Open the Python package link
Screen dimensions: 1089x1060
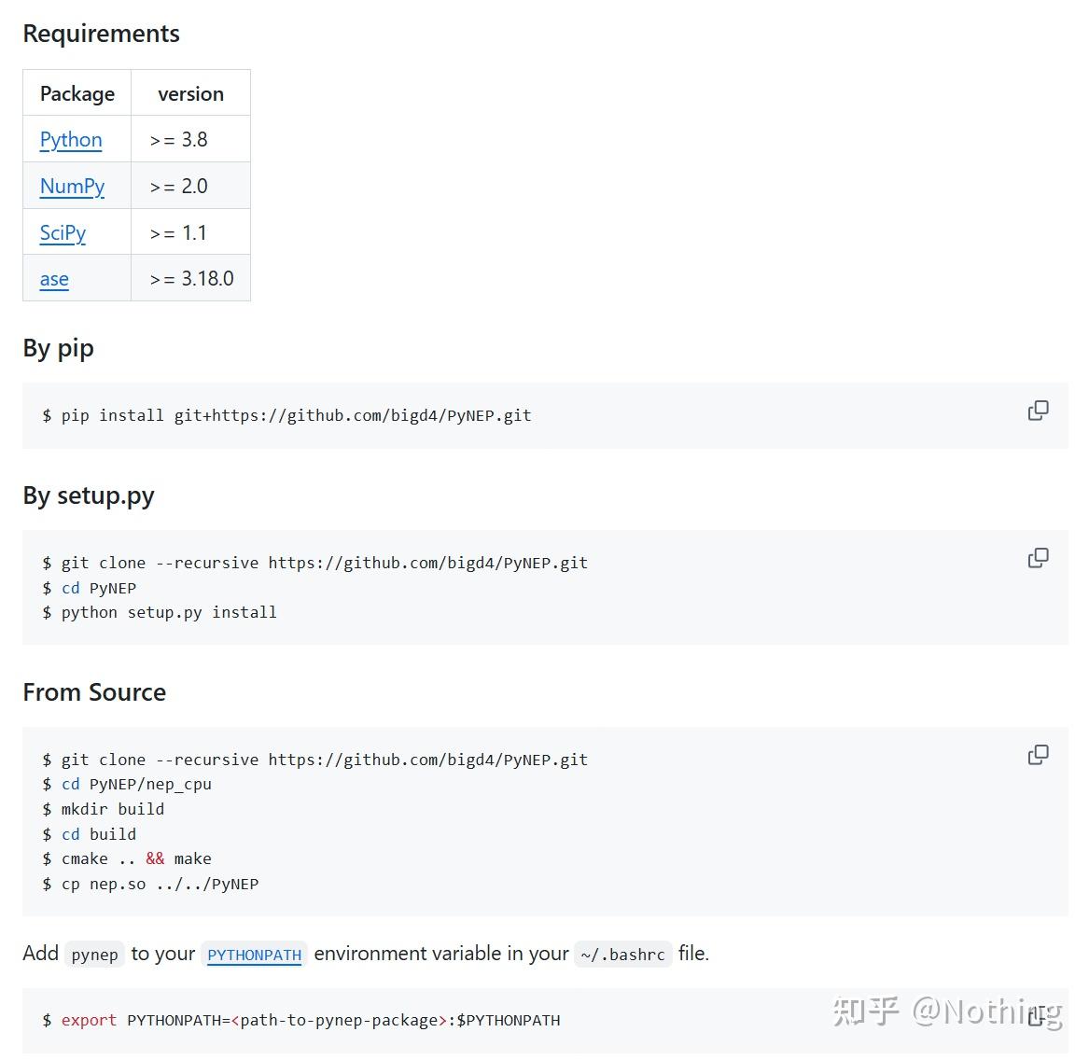pyautogui.click(x=71, y=140)
